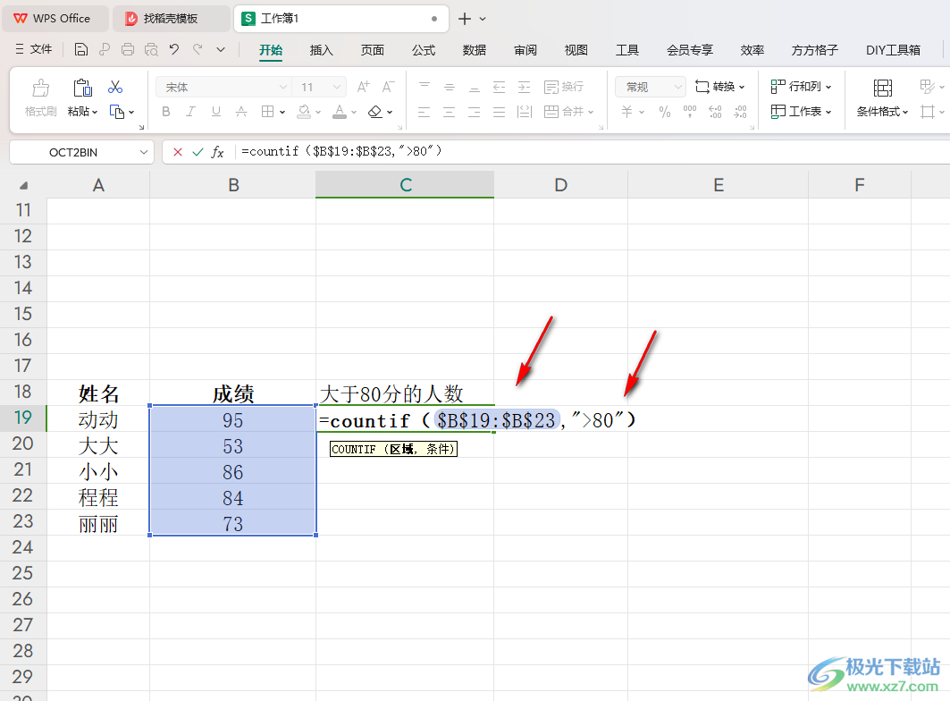Switch to the Formulas (公式) tab
Viewport: 950px width, 701px height.
[x=423, y=50]
